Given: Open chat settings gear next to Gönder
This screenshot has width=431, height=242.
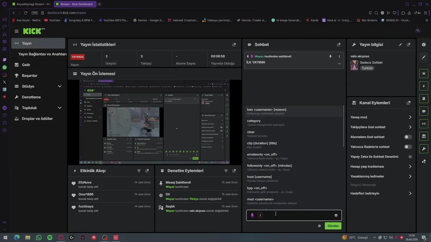Looking at the screenshot, I should 319,226.
